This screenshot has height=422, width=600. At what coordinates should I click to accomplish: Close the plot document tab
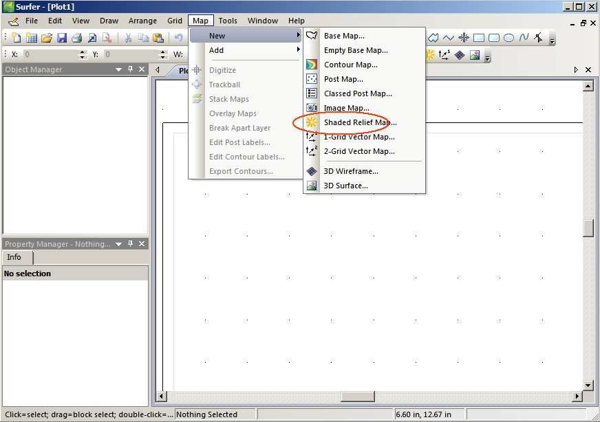click(588, 69)
